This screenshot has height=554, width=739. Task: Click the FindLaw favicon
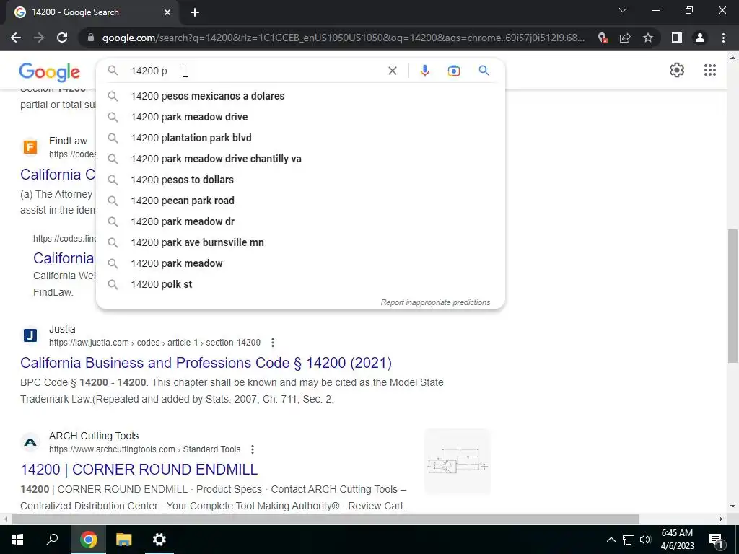pyautogui.click(x=30, y=147)
